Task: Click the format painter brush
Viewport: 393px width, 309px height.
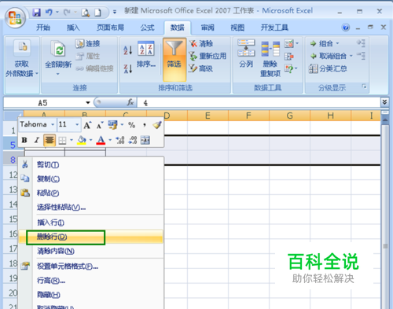Action: [x=157, y=125]
